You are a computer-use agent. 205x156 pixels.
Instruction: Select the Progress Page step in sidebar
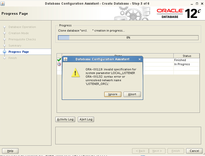19,52
